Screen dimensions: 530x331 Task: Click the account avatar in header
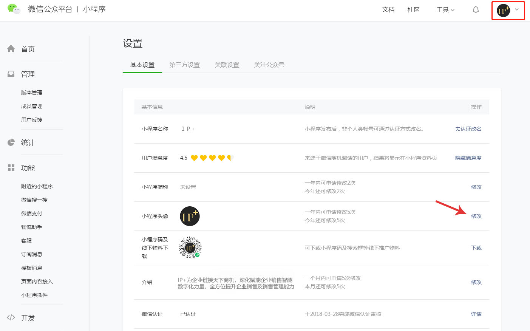click(x=503, y=11)
